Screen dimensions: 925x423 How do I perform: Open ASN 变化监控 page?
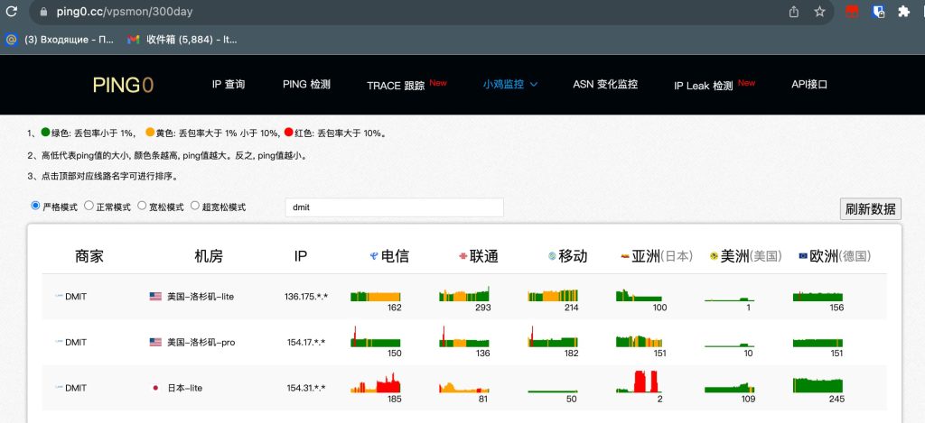605,84
